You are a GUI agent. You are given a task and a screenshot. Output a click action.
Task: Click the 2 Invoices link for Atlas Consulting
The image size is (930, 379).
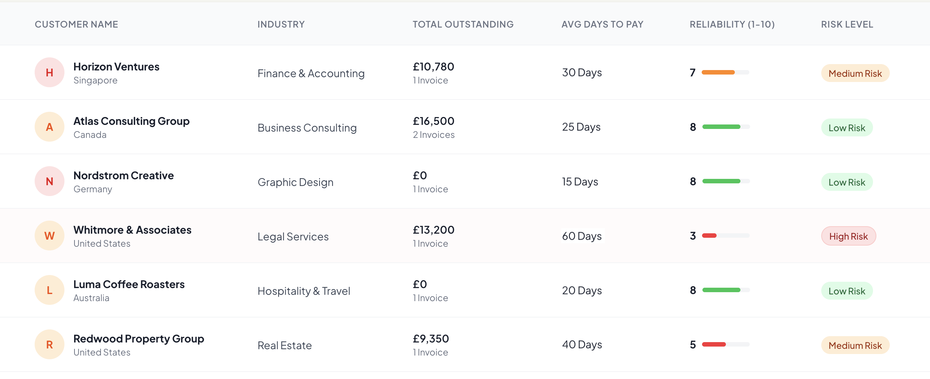(x=433, y=135)
